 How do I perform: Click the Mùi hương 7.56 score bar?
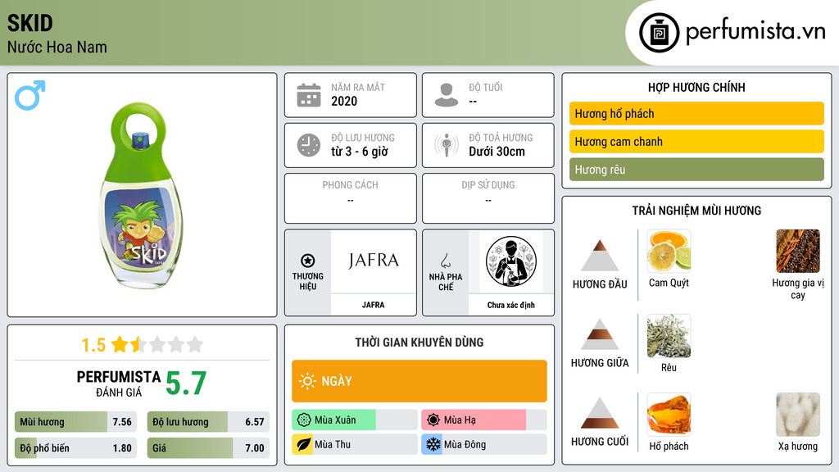[x=75, y=422]
